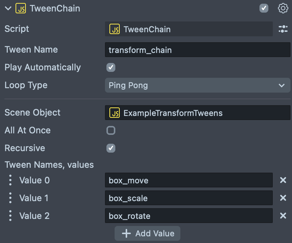Open the TweenChain component settings gear
292x243 pixels.
283,8
